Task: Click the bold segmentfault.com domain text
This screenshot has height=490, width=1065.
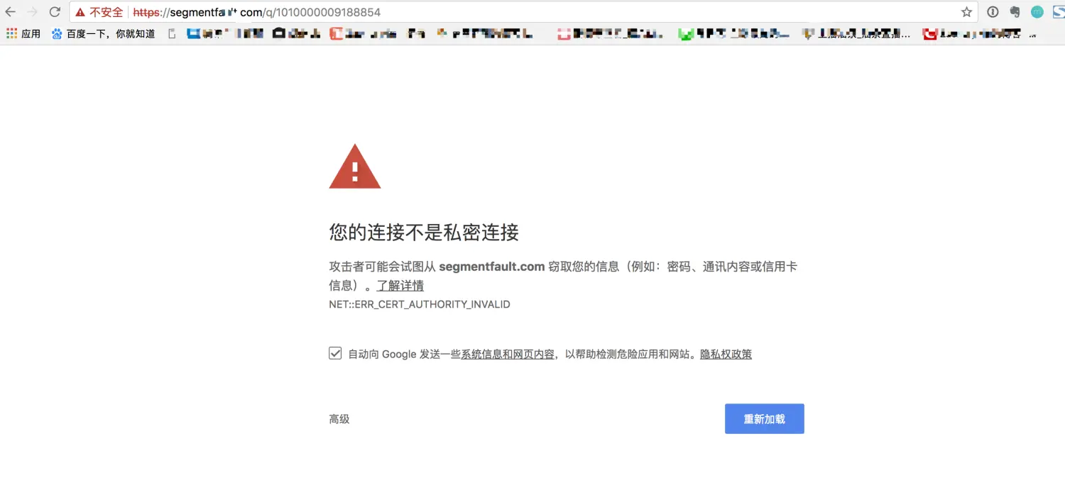Action: click(x=492, y=267)
